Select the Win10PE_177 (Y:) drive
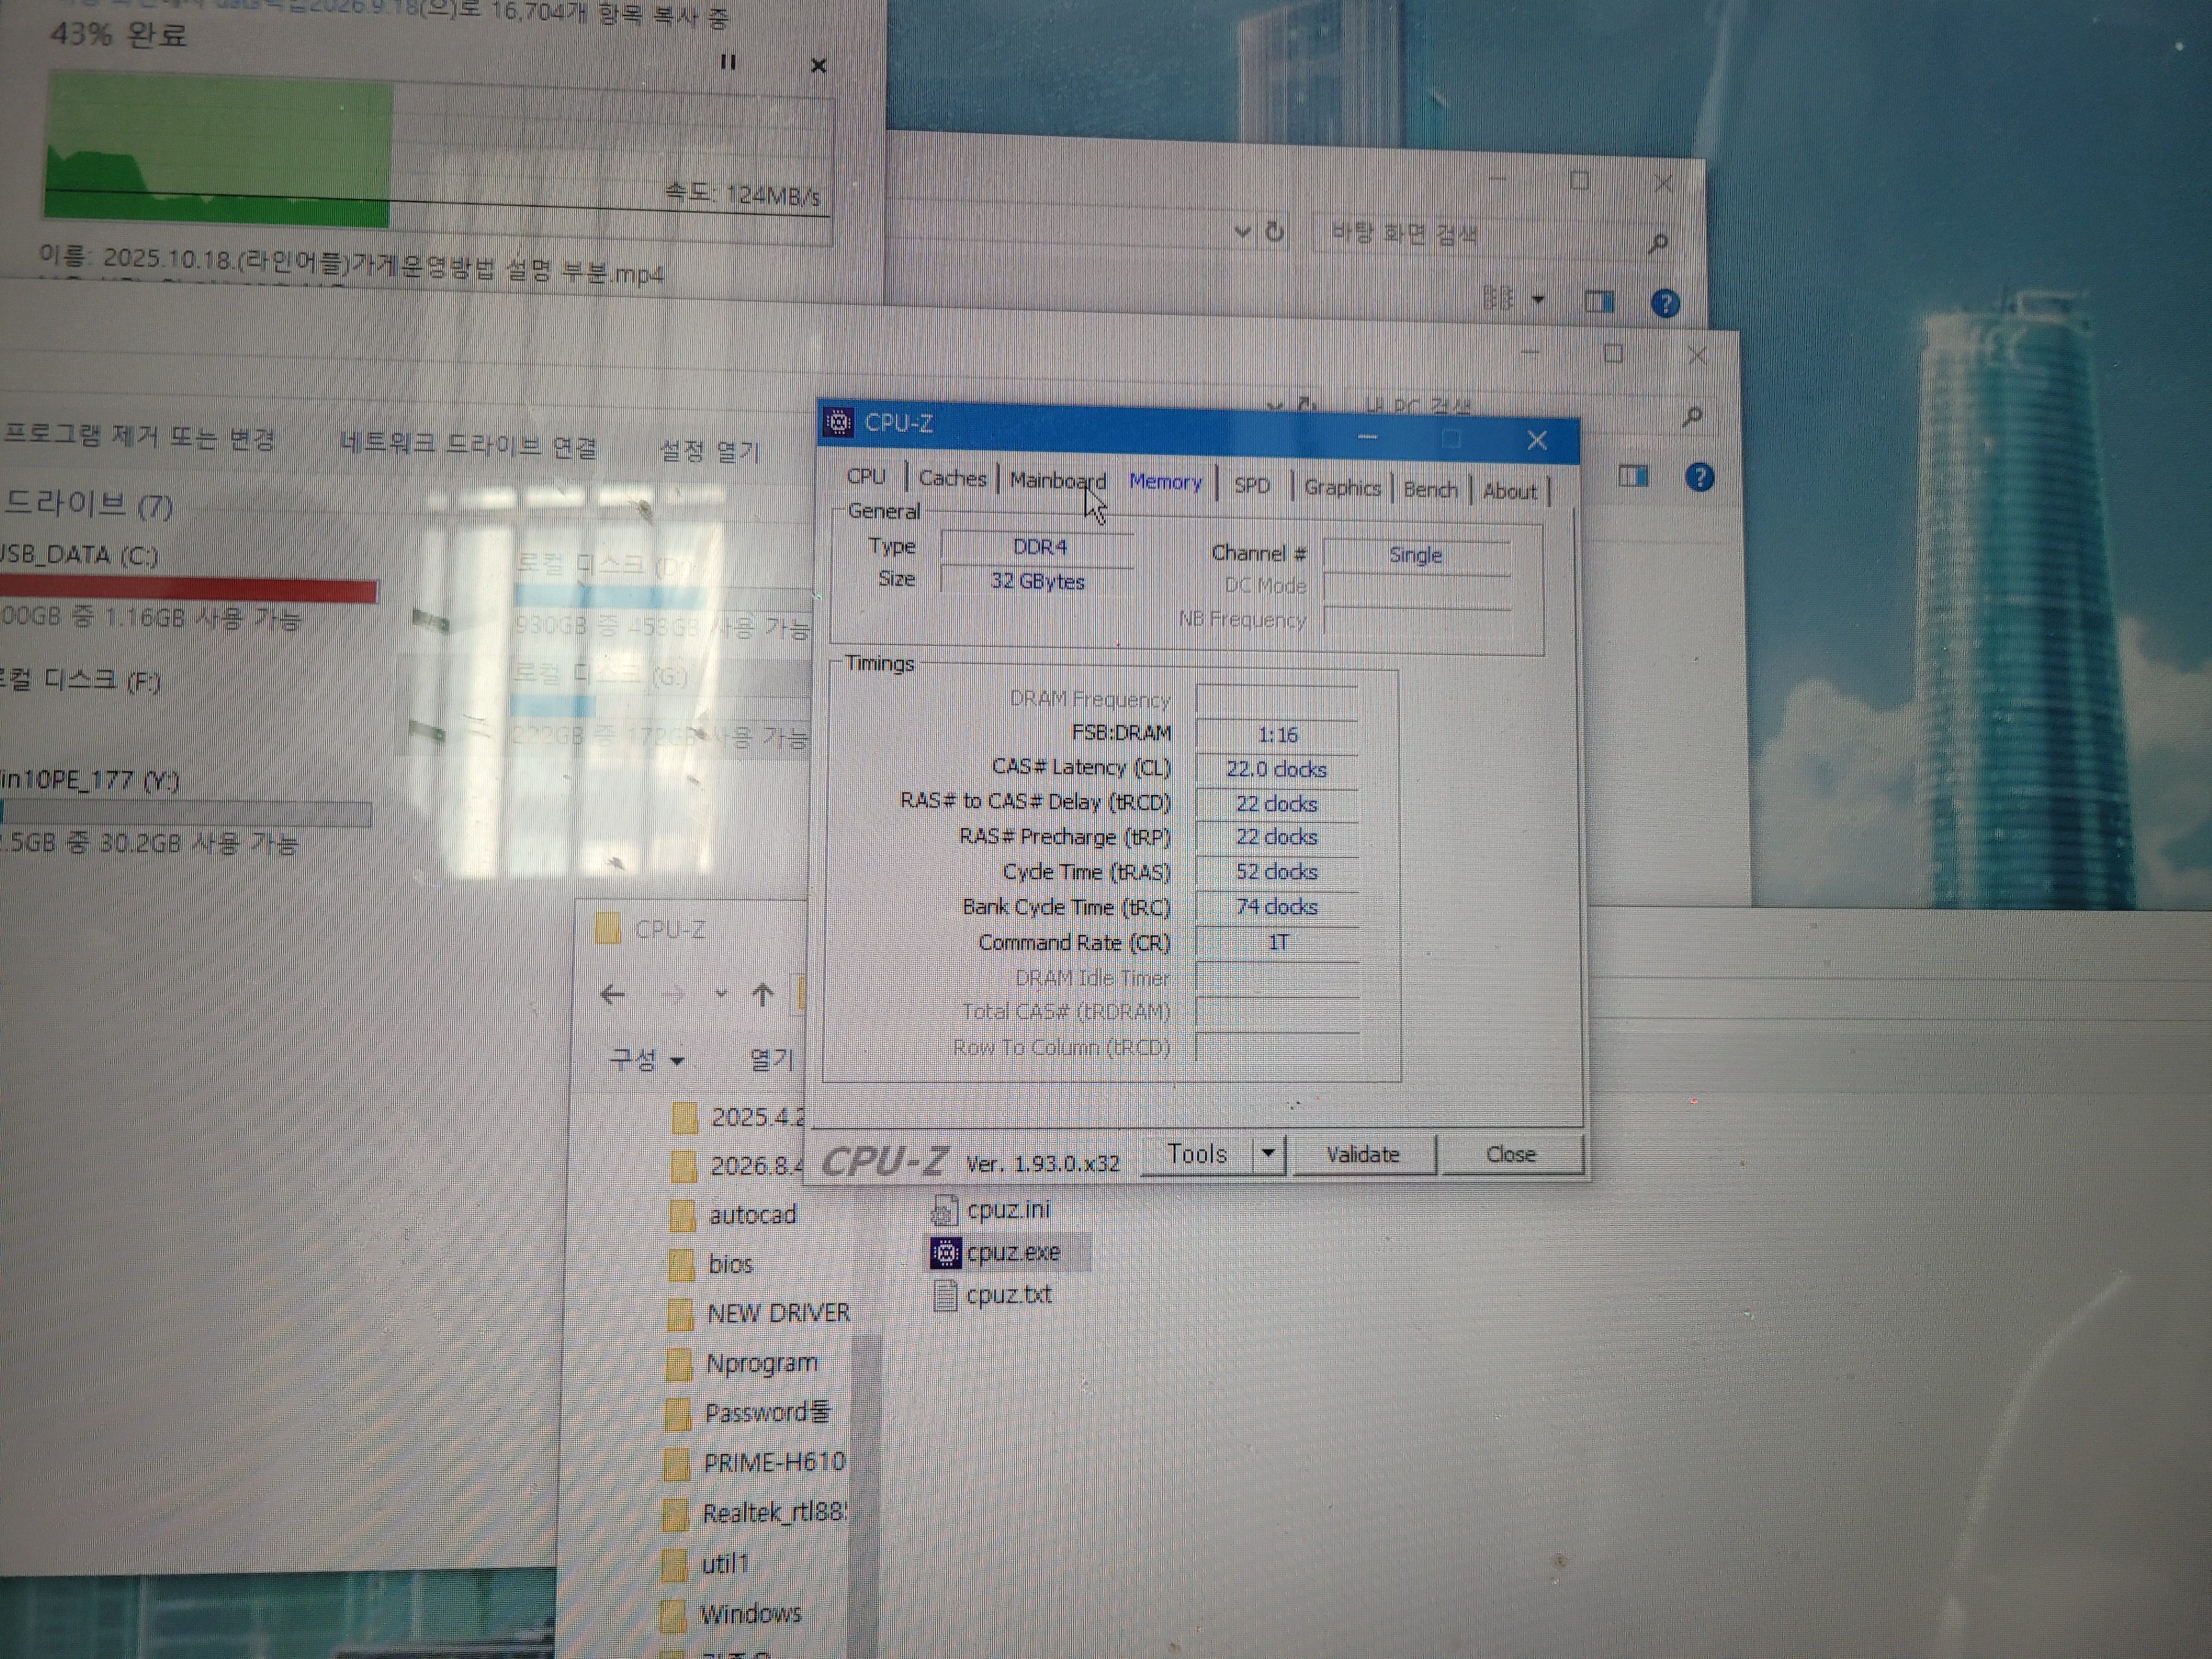This screenshot has width=2212, height=1659. pos(90,779)
